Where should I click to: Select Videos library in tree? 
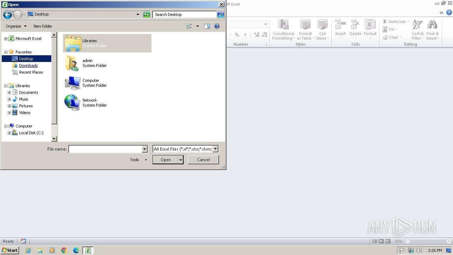[25, 113]
